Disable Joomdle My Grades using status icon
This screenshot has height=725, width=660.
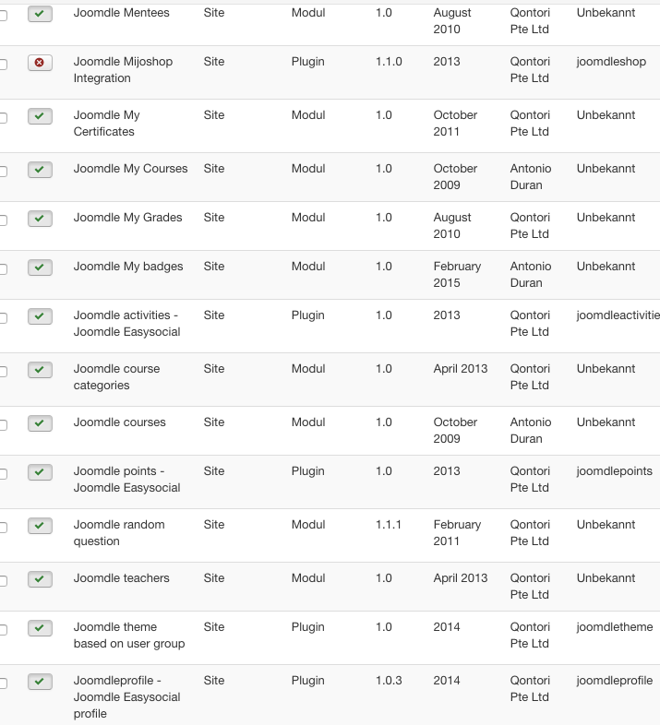point(40,219)
